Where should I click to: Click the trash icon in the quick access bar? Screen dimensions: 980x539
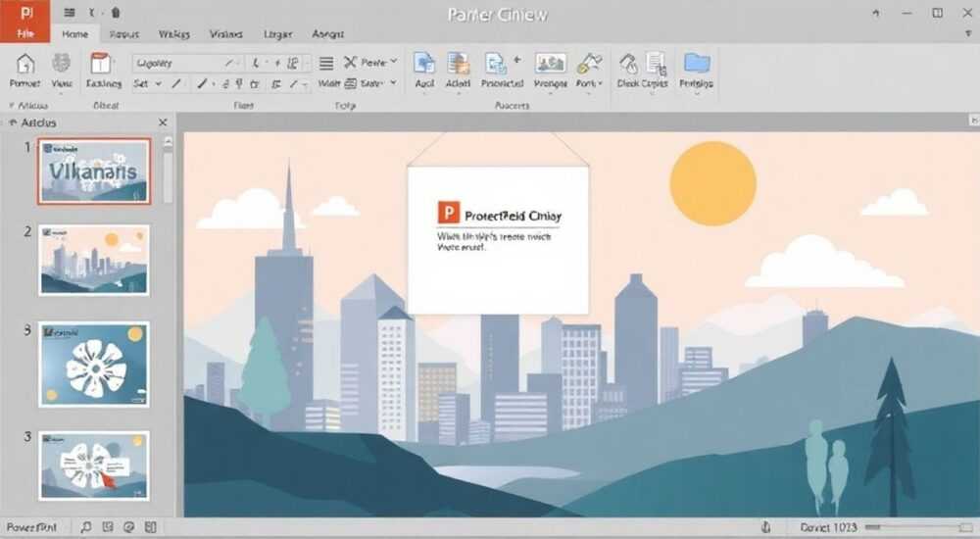tap(116, 13)
